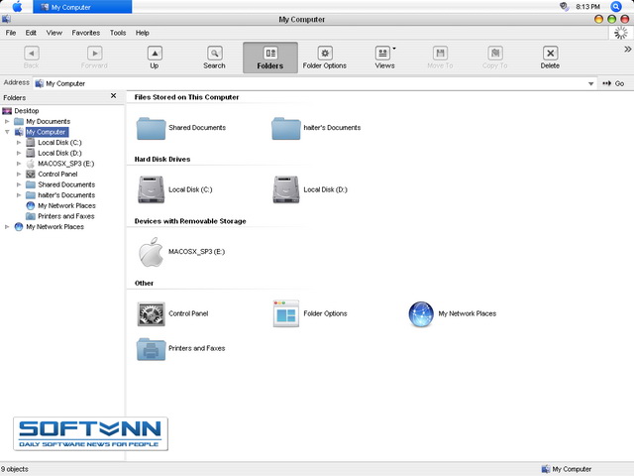Select the Control Panel gear icon

(151, 313)
